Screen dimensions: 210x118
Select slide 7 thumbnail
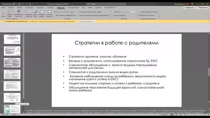click(12, 109)
